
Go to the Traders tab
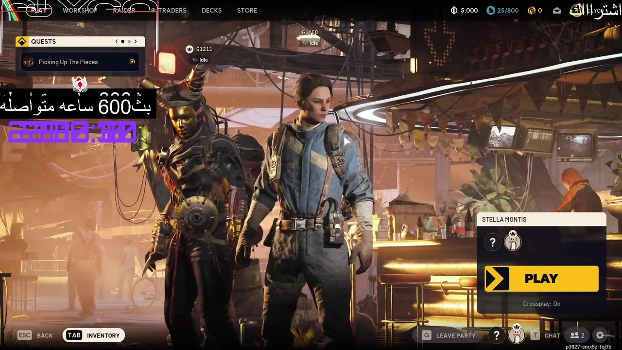[x=172, y=10]
